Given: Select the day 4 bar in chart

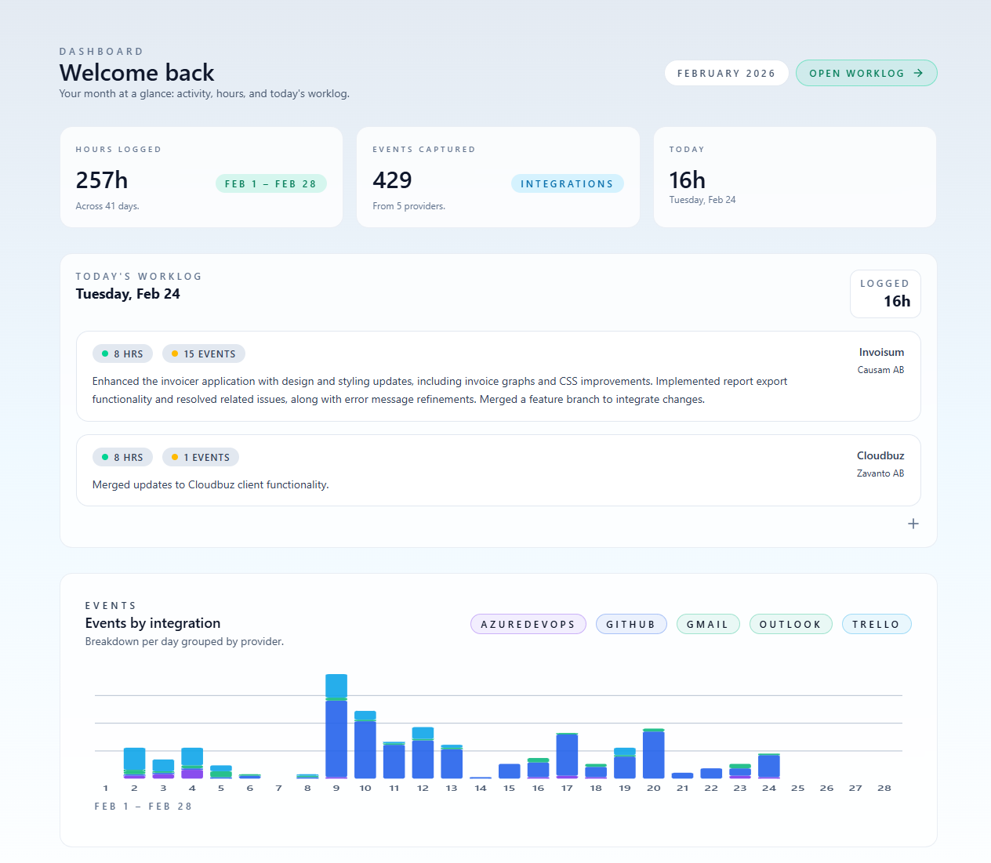Looking at the screenshot, I should pos(192,763).
